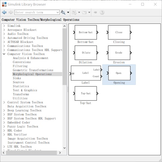Click the back navigation arrow
The image size is (162, 162).
[4, 12]
